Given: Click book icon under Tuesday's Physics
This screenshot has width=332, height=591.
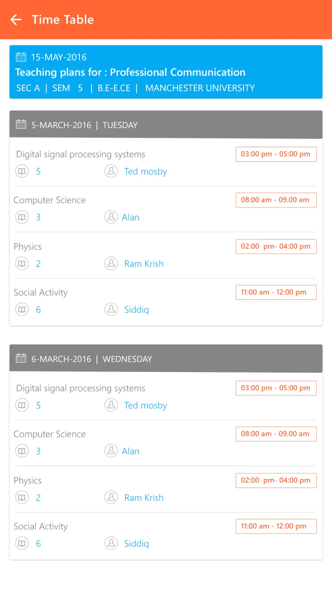Looking at the screenshot, I should click(x=22, y=264).
